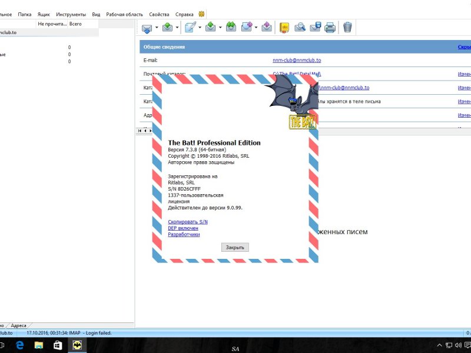Image resolution: width=471 pixels, height=353 pixels.
Task: Click the nnm-club@nnmclub.to E-mail link
Action: (297, 61)
